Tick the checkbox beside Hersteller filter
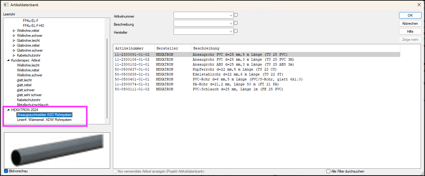425x176 pixels. pos(235,31)
